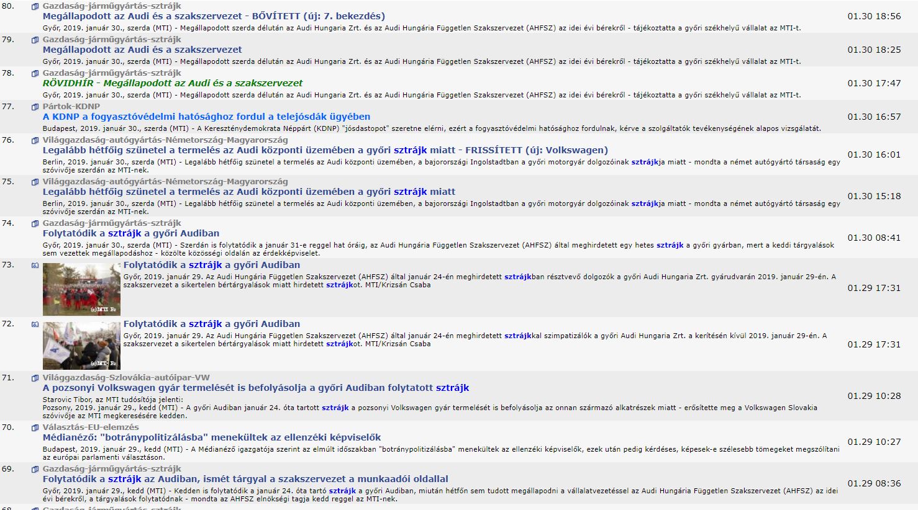Click the document icon beside the Médianéző article
Screen dimensions: 918x510
pyautogui.click(x=35, y=428)
